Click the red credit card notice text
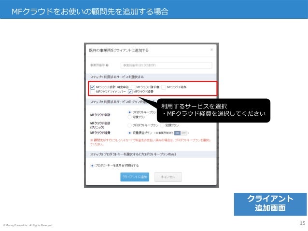 (151, 142)
